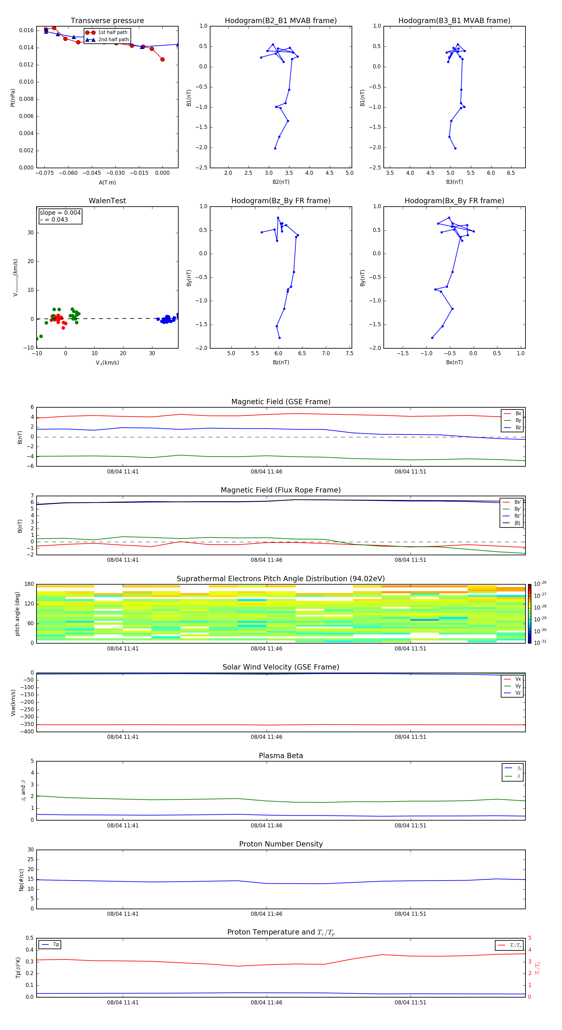562x1030 pixels.
Task: Click the "A(T·m)" axis label
Action: click(107, 182)
